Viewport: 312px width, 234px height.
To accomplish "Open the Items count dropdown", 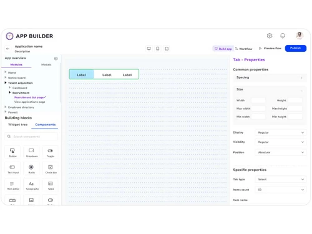I will tap(280, 190).
